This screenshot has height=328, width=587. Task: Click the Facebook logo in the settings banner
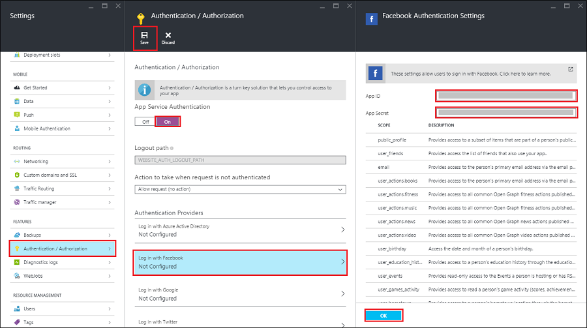[x=376, y=73]
